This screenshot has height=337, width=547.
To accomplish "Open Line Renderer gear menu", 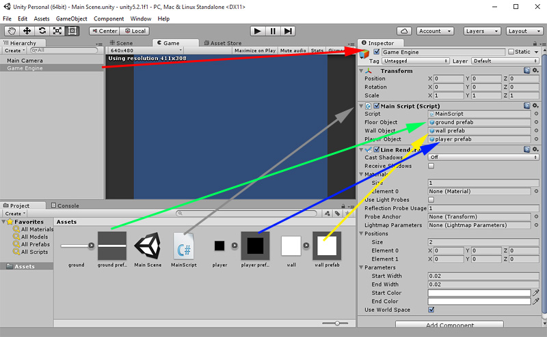I will pyautogui.click(x=535, y=149).
